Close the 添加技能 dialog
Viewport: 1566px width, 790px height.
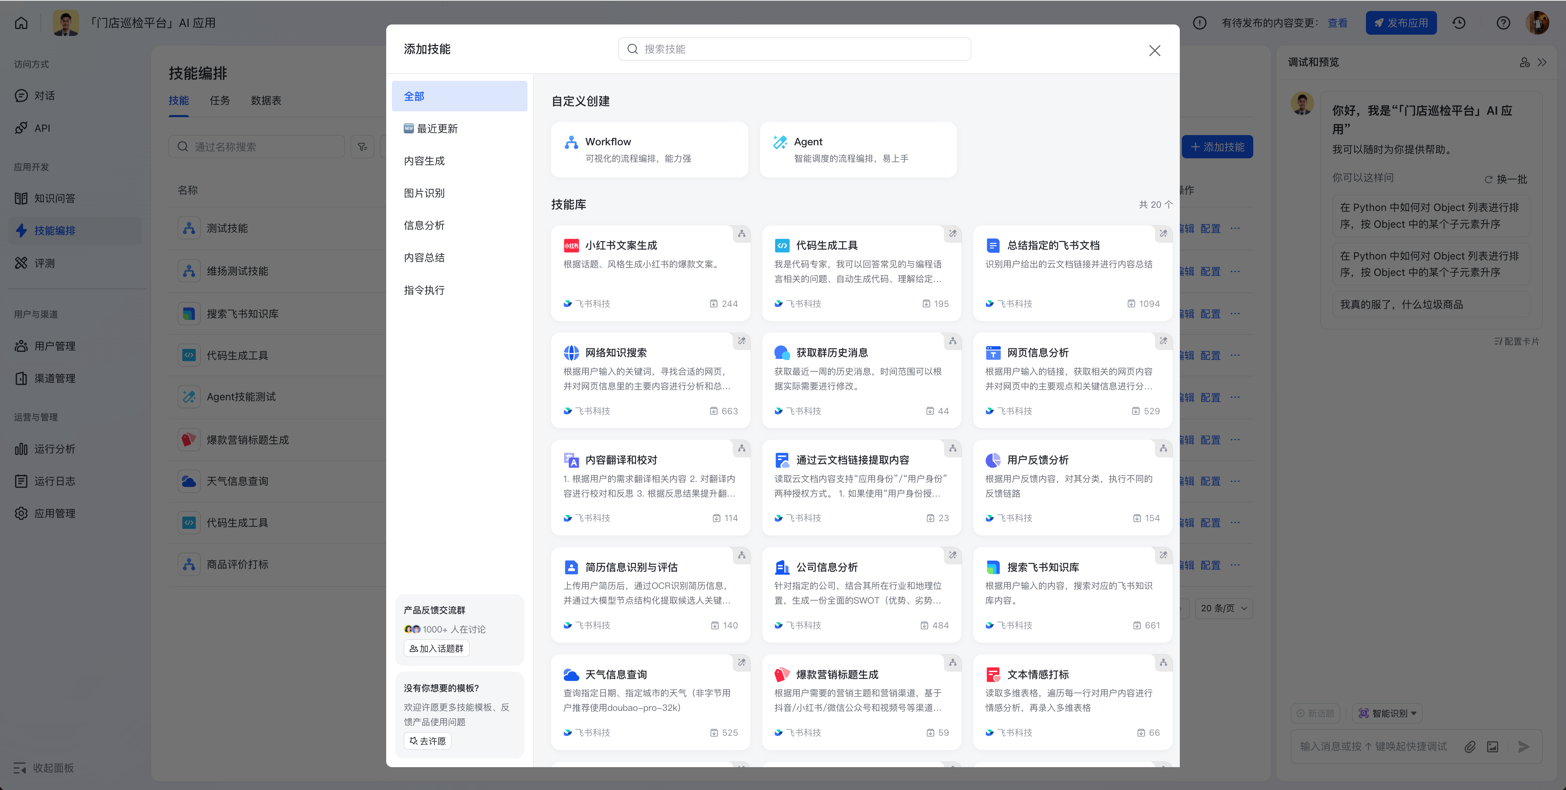pyautogui.click(x=1154, y=51)
